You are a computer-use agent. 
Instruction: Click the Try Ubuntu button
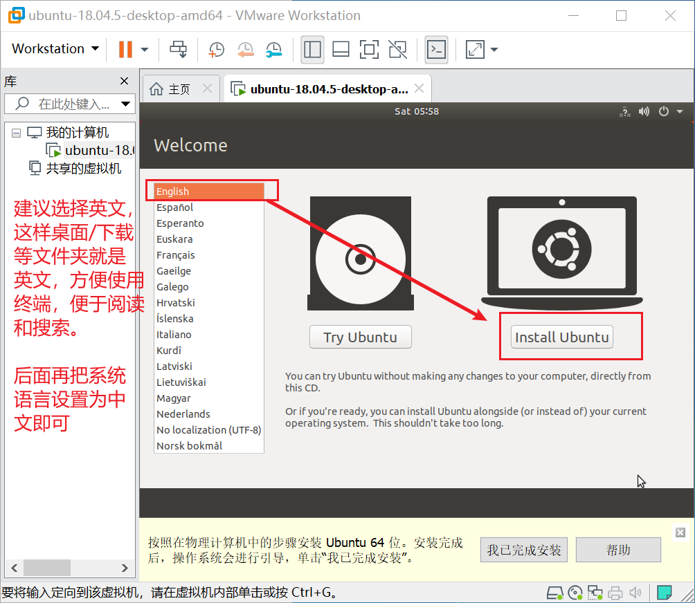(361, 337)
